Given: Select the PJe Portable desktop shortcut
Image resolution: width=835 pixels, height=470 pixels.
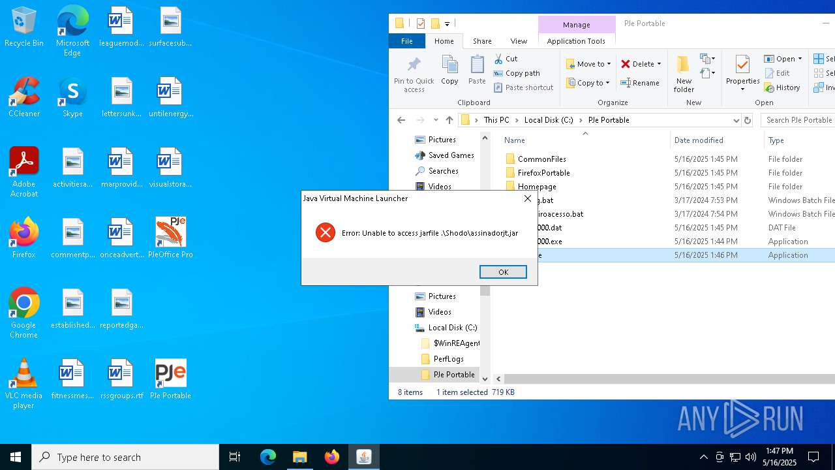Looking at the screenshot, I should tap(170, 379).
